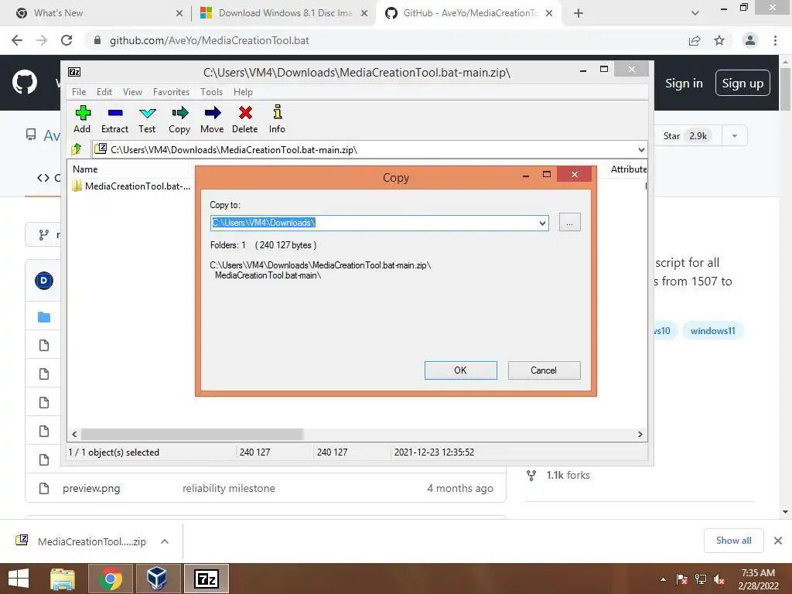Expand the Copy to path dropdown
792x594 pixels.
click(542, 223)
